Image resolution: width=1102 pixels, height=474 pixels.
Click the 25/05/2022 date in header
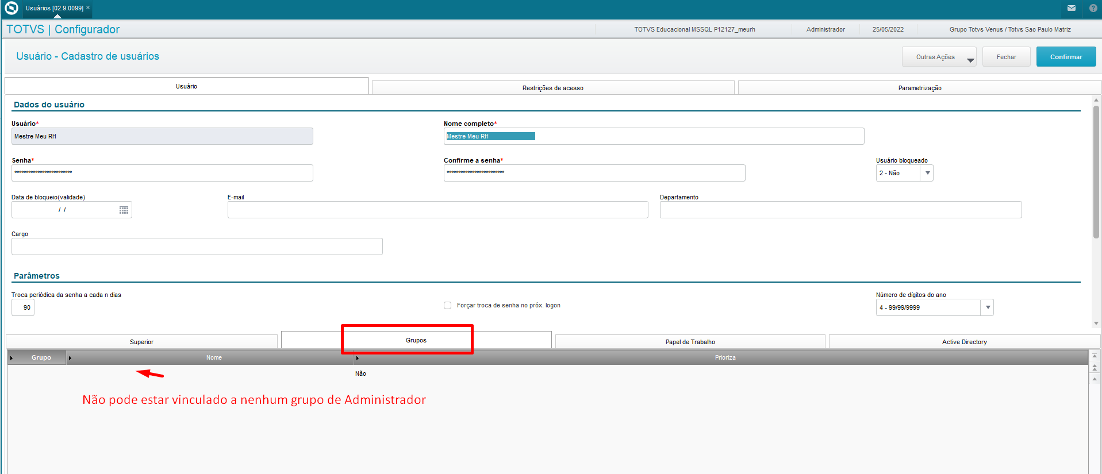[888, 29]
